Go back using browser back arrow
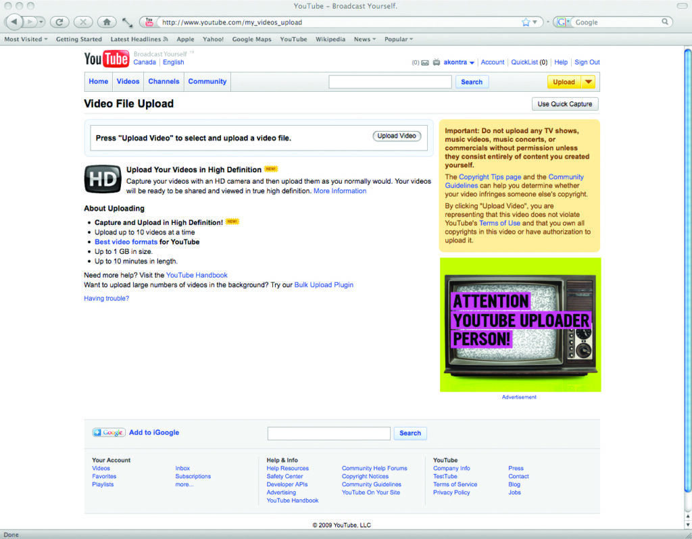692x539 pixels. pos(14,21)
